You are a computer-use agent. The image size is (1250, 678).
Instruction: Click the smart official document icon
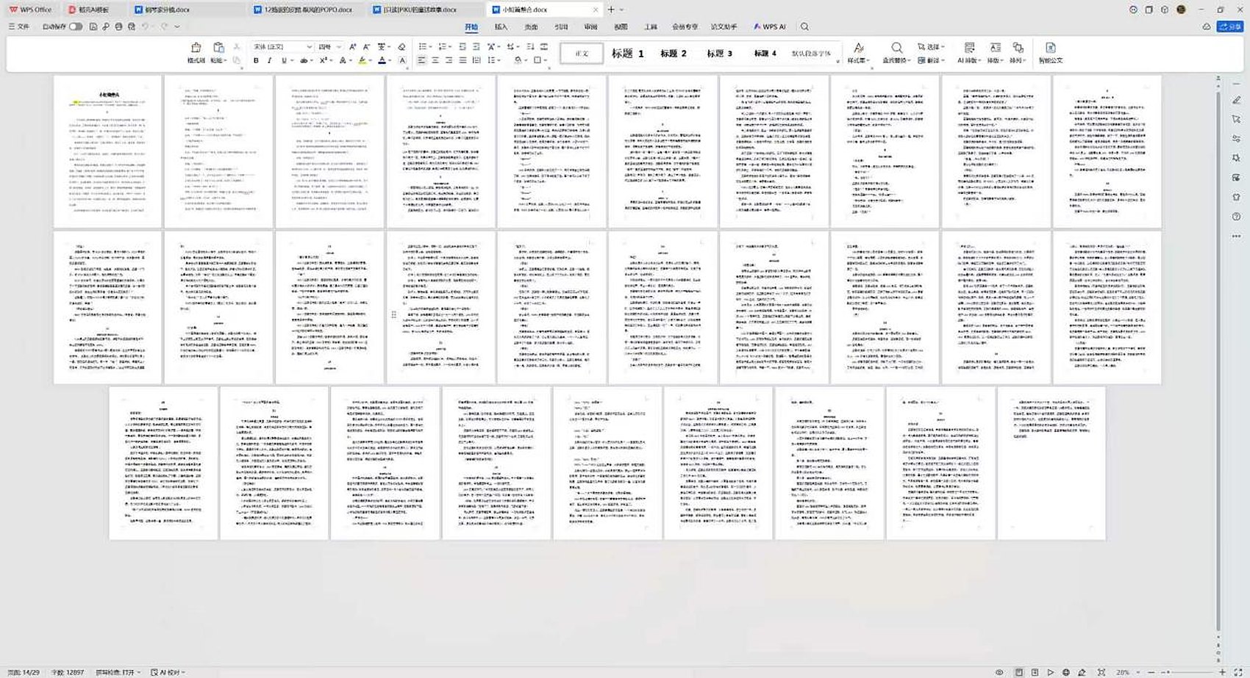click(x=1050, y=48)
